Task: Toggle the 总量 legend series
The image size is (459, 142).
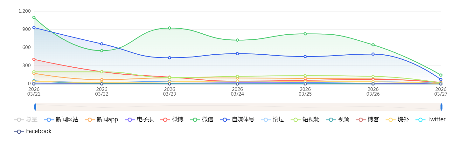Action: [26, 120]
